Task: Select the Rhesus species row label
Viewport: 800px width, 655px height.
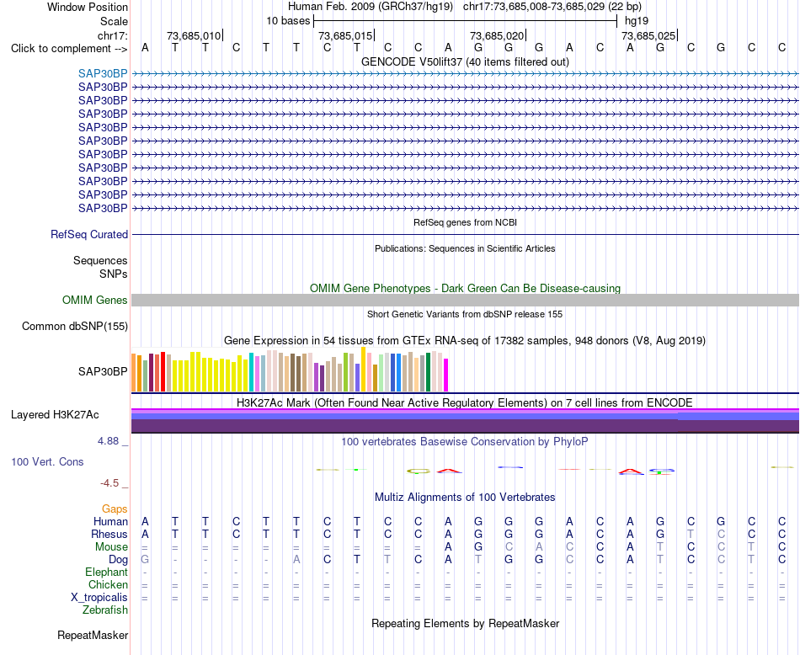Action: click(109, 534)
